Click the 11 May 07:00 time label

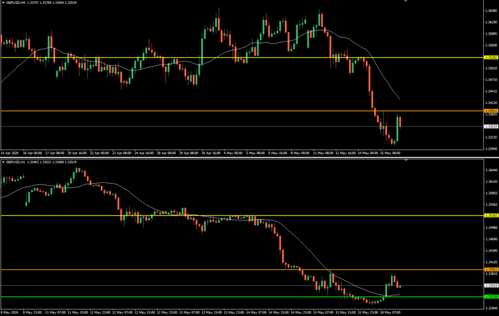pos(56,313)
